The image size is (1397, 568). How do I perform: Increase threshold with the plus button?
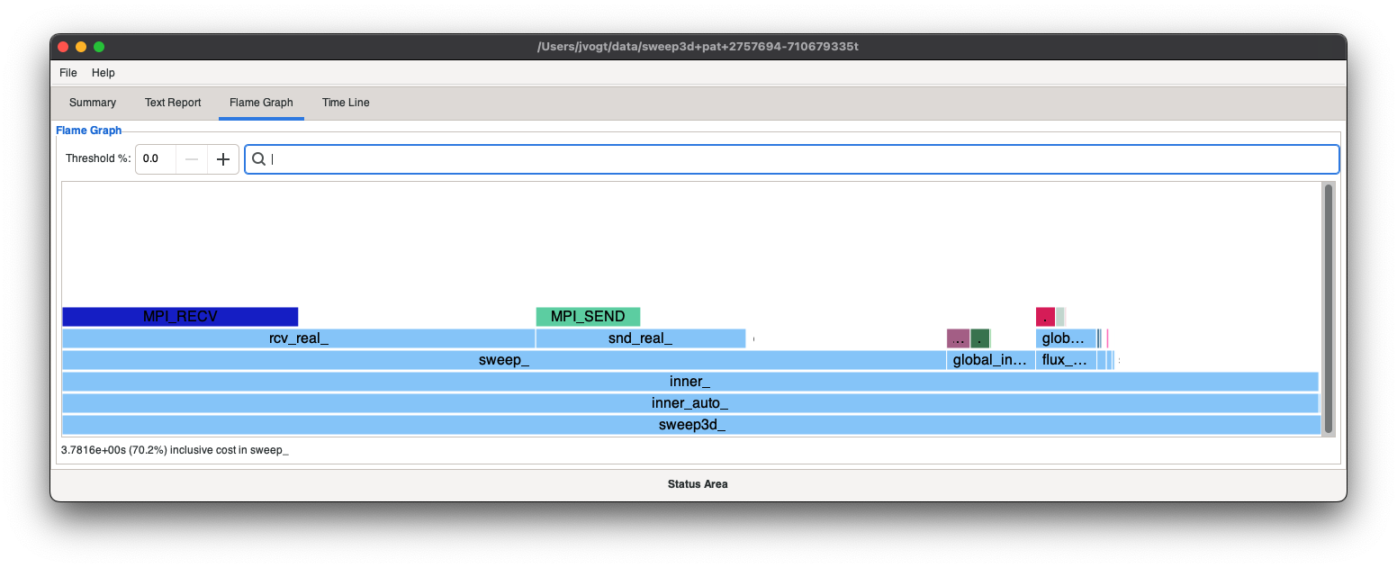[223, 159]
